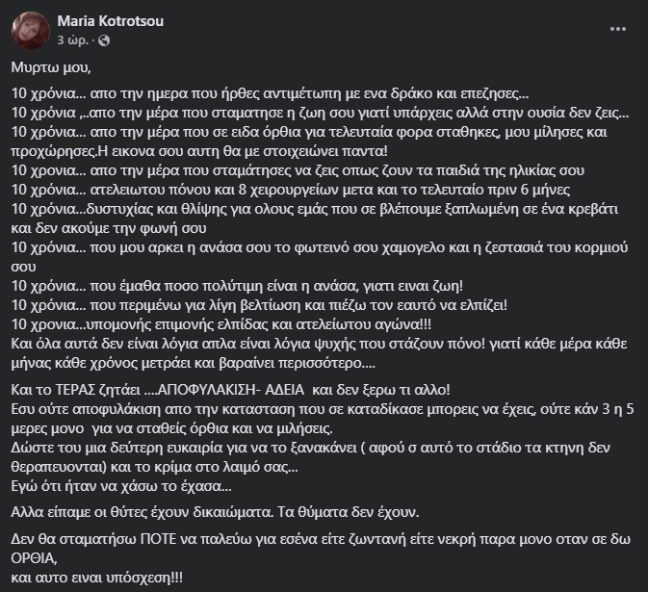The height and width of the screenshot is (592, 648).
Task: Click the '3 ώρ.' post timestamp
Action: (x=75, y=42)
